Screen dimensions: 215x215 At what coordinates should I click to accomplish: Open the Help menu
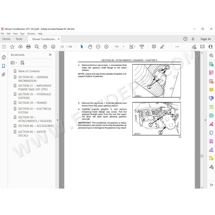[40, 33]
